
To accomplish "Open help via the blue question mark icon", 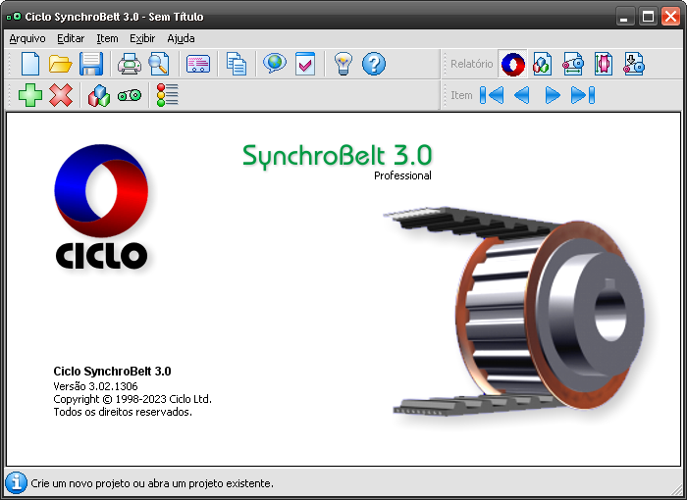I will (374, 64).
